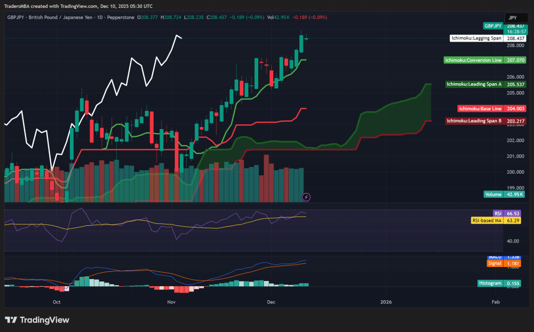534x332 pixels.
Task: Select the JPY flag badge
Action: pyautogui.click(x=516, y=17)
